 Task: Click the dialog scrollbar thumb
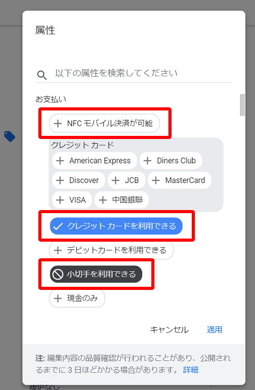(x=243, y=105)
